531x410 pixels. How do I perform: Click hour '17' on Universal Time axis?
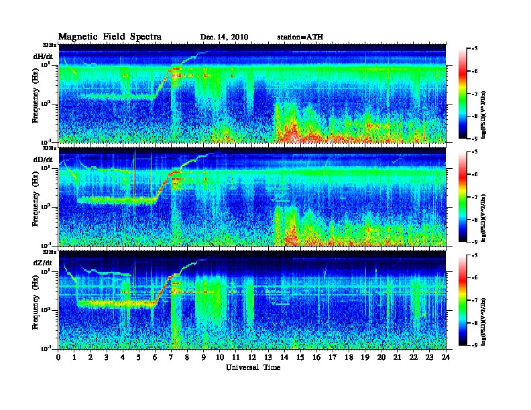[x=333, y=357]
